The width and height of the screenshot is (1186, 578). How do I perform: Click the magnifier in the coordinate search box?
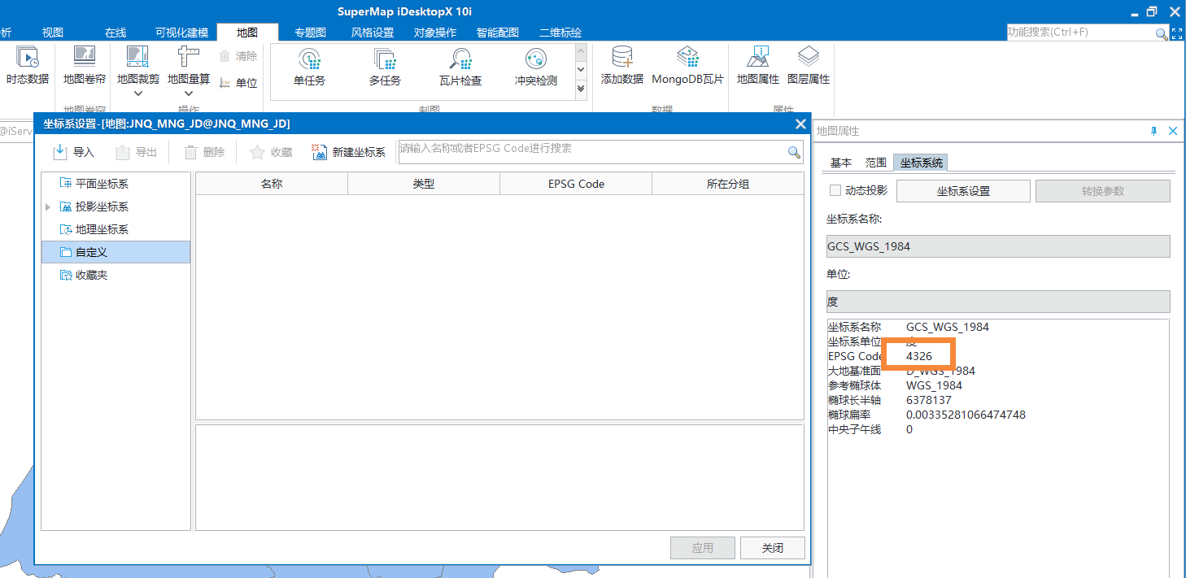(794, 152)
